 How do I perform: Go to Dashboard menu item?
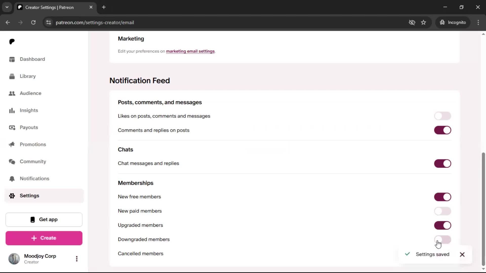[44, 59]
